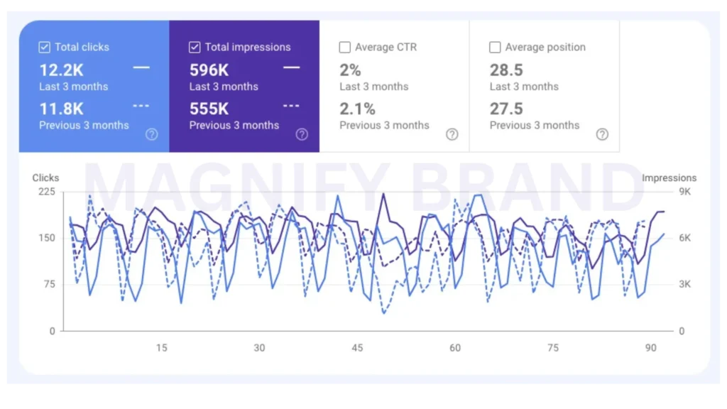Click the 9K tick on Impressions axis

coord(685,192)
